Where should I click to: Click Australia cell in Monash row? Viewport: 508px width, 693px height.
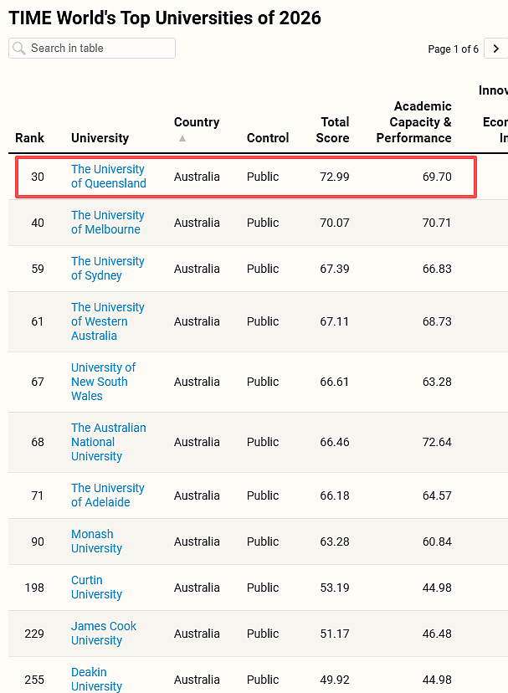(x=197, y=542)
